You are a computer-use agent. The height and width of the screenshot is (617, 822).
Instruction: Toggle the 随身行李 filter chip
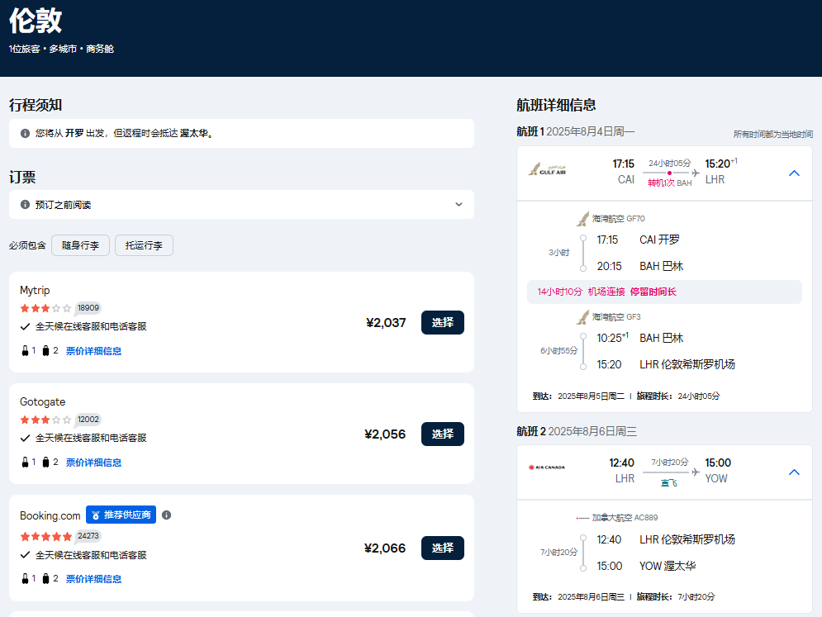pyautogui.click(x=80, y=245)
